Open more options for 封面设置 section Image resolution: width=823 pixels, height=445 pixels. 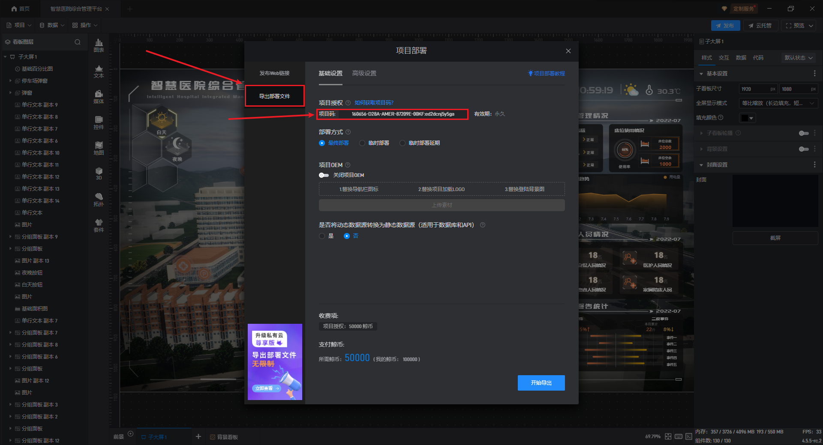[x=815, y=165]
